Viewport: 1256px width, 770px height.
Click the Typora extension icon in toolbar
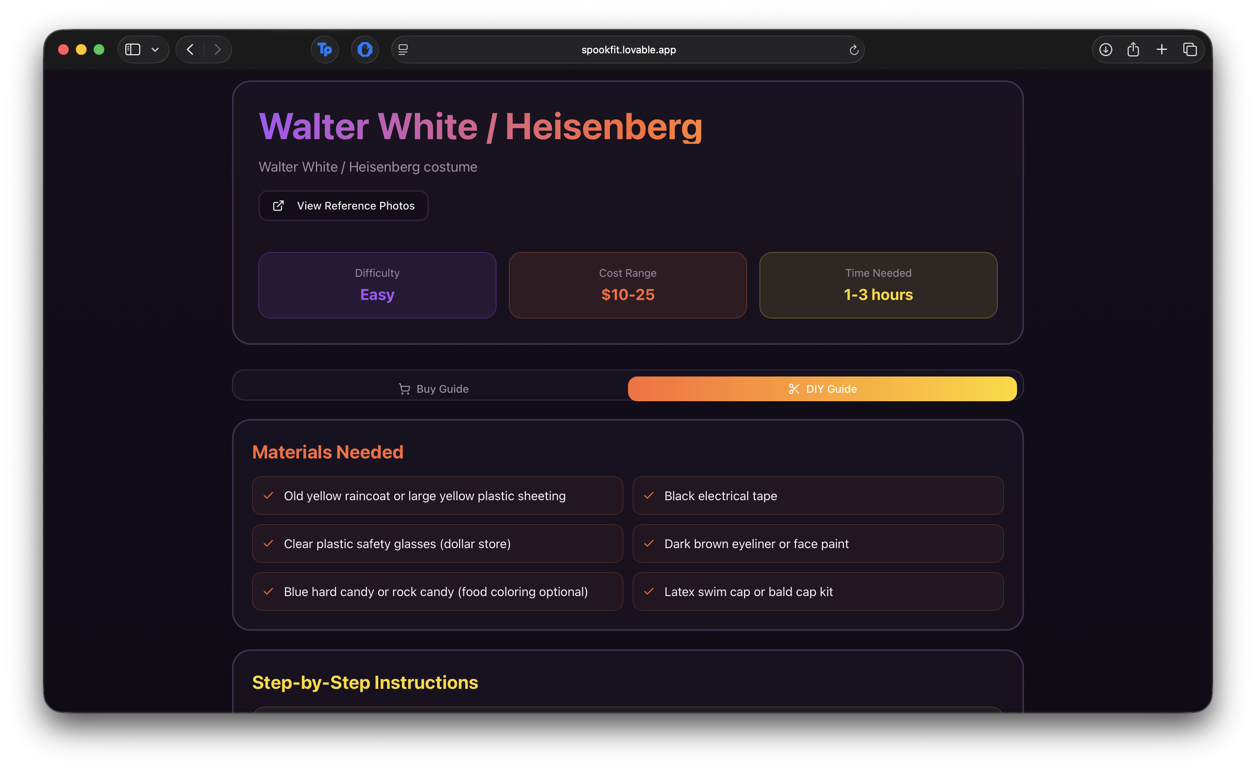[x=325, y=49]
